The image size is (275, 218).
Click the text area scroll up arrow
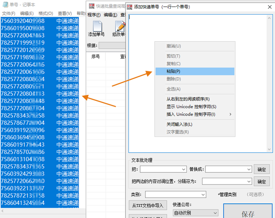coord(269,18)
